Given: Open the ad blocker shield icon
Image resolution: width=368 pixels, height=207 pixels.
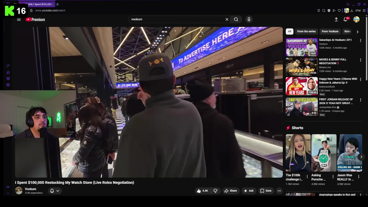Looking at the screenshot, I should pos(329,11).
